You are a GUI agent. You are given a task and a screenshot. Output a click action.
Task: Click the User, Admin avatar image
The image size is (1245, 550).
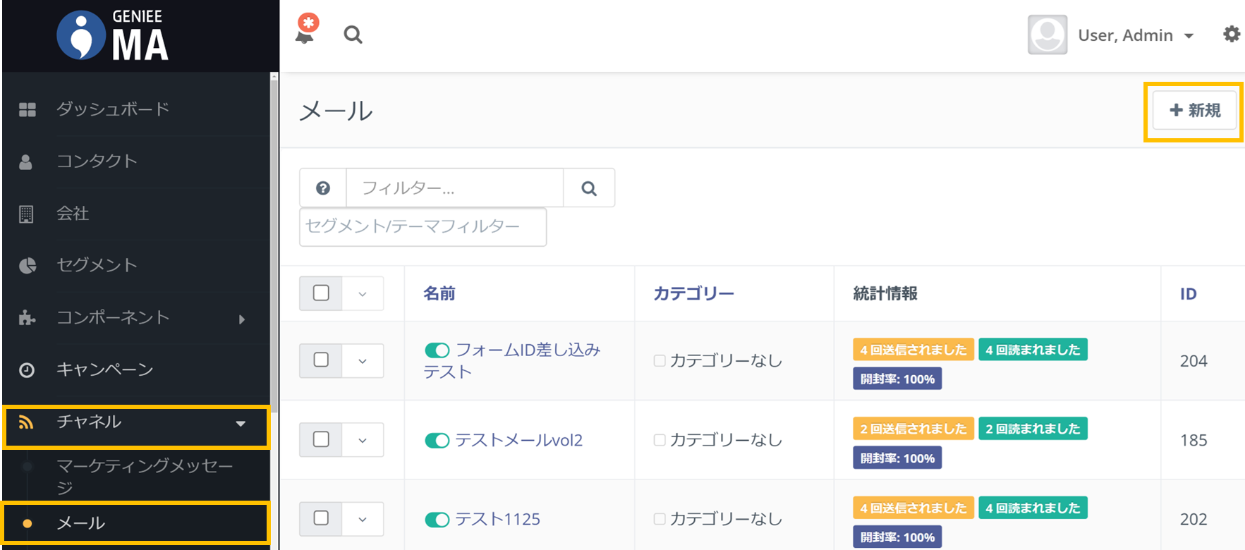pos(1047,35)
